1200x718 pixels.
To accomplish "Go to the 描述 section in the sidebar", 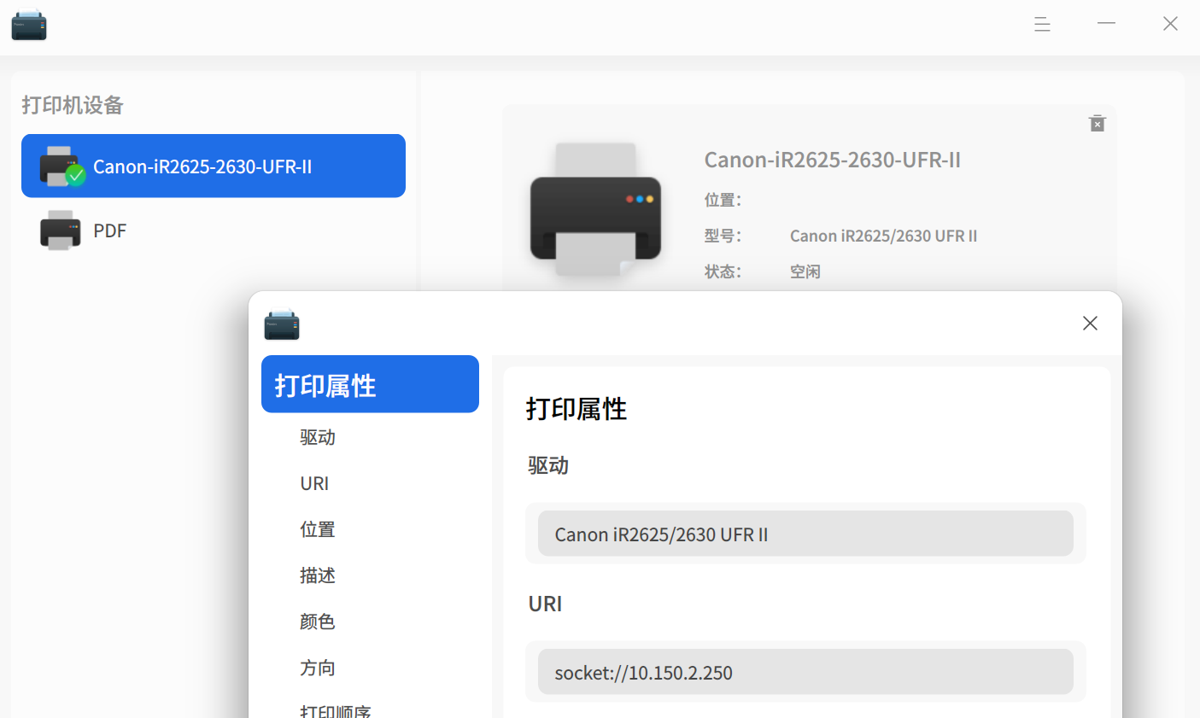I will [318, 575].
